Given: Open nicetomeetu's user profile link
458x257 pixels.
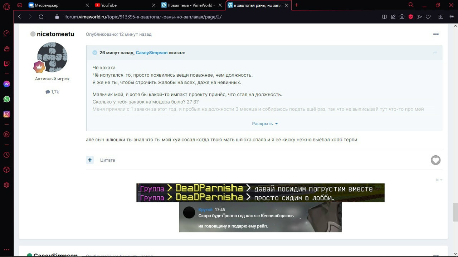Looking at the screenshot, I should pyautogui.click(x=55, y=34).
